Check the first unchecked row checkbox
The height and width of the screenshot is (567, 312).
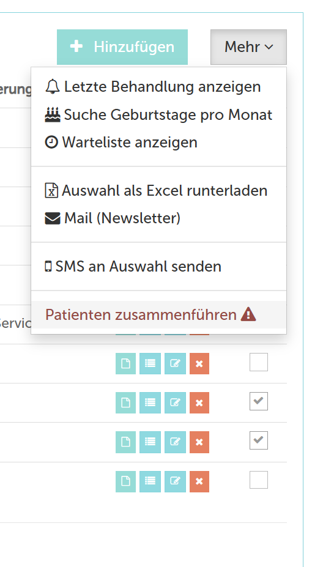(x=259, y=362)
